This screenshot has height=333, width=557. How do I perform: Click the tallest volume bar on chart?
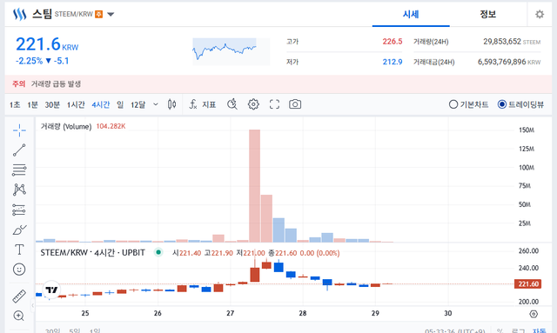tap(254, 186)
